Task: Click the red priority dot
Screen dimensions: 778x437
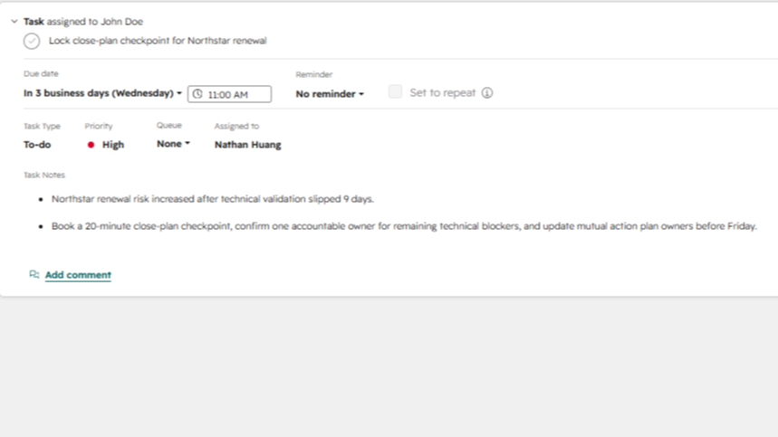Action: click(x=91, y=145)
